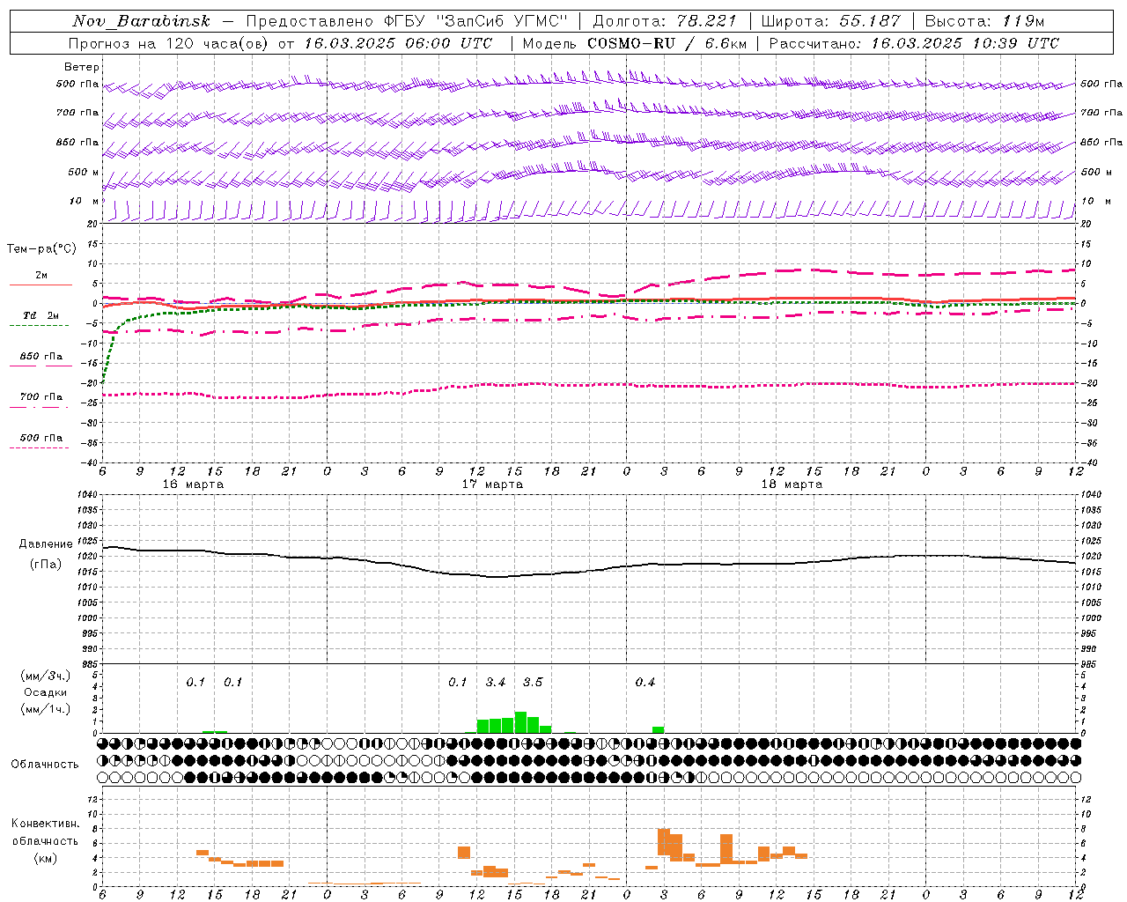Click the Давление pressure panel label
This screenshot has height=902, width=1127.
click(x=46, y=544)
